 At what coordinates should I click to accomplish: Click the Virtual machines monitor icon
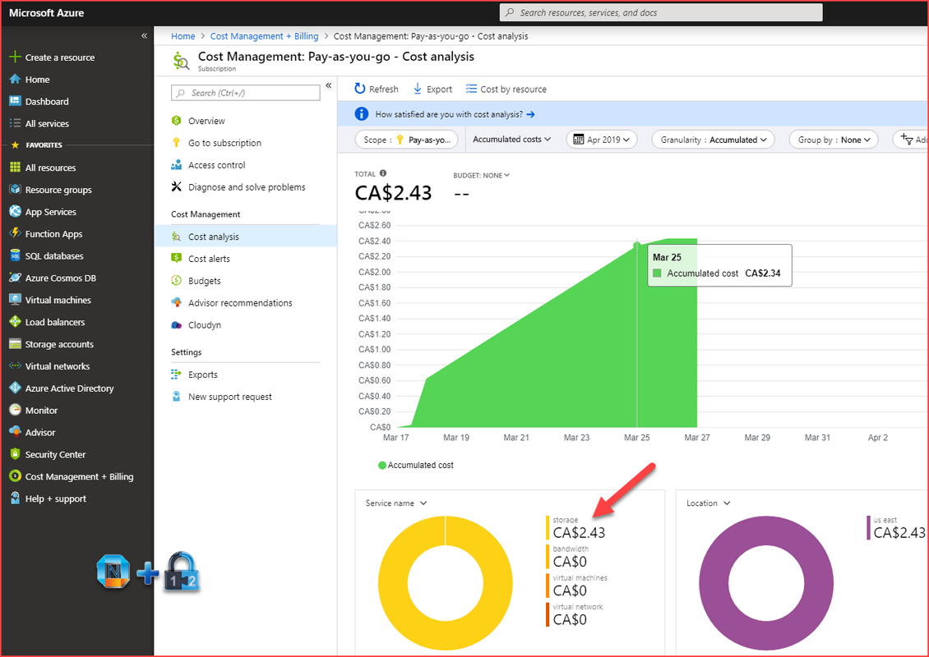(15, 300)
